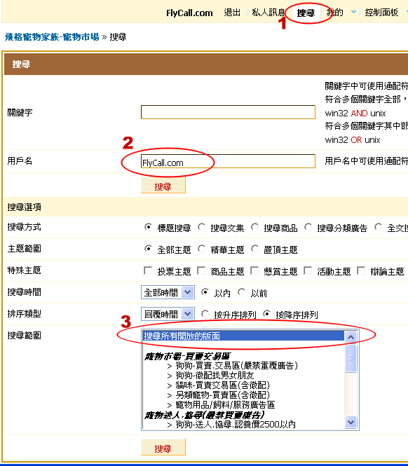
Task: Click the scroll-up arrow in search range list
Action: coord(351,337)
